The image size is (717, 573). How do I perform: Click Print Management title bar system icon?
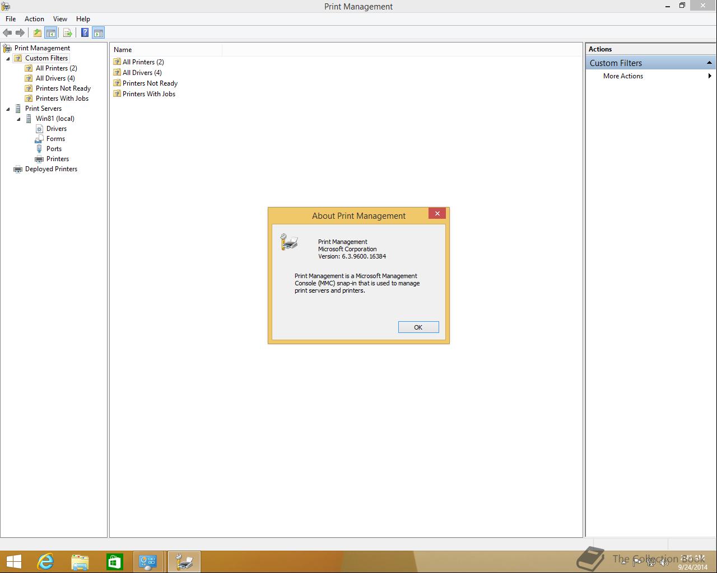pyautogui.click(x=6, y=6)
